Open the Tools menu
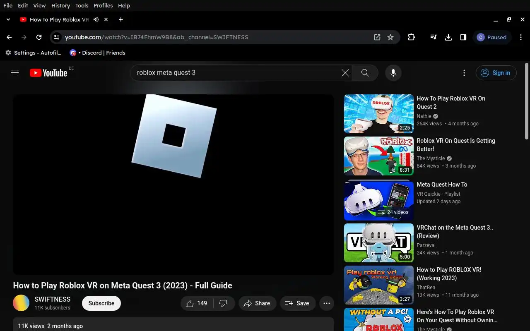530x331 pixels. click(82, 5)
